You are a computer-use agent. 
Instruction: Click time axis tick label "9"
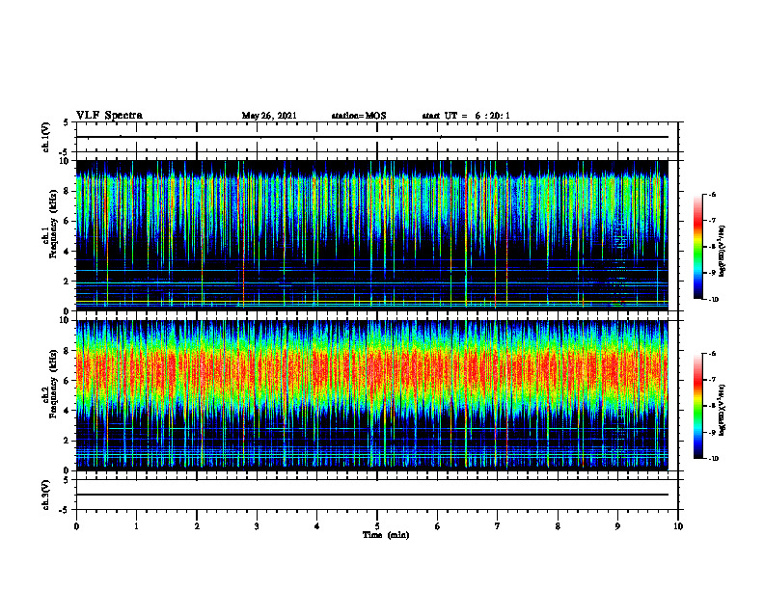(x=617, y=525)
